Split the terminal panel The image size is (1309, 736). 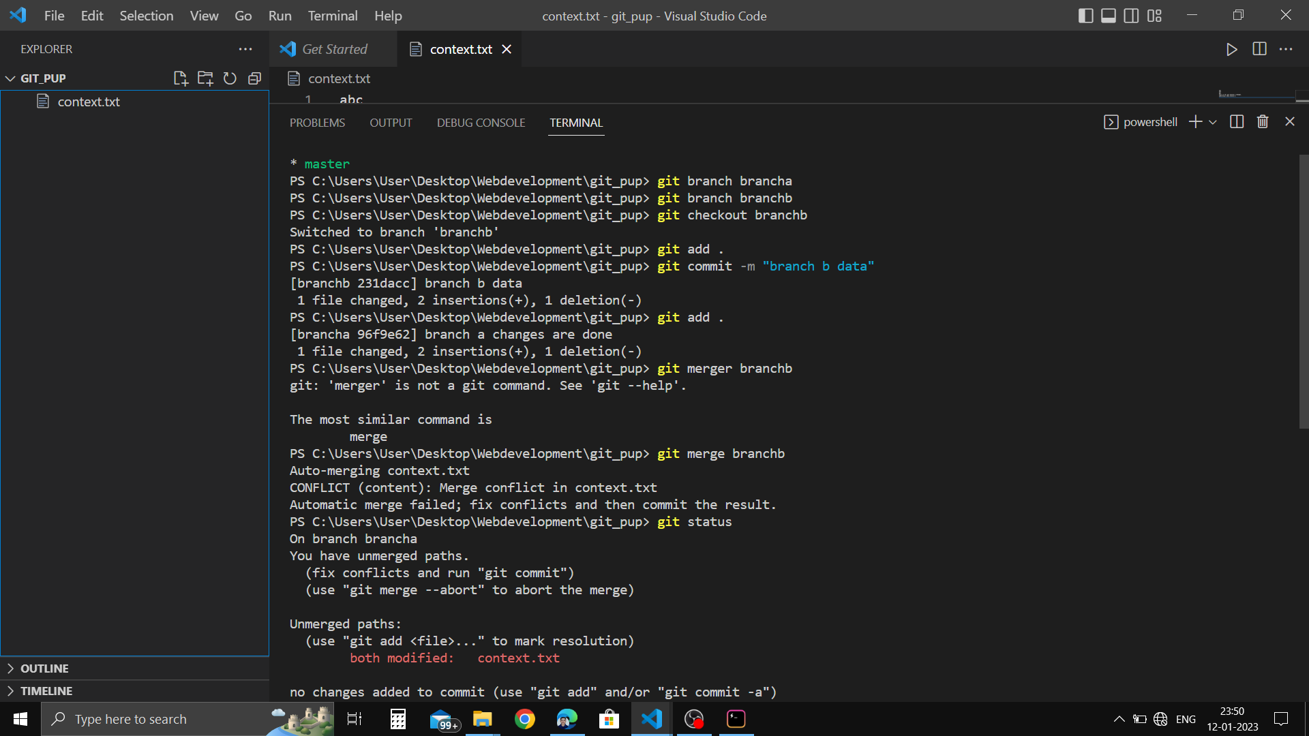coord(1237,122)
